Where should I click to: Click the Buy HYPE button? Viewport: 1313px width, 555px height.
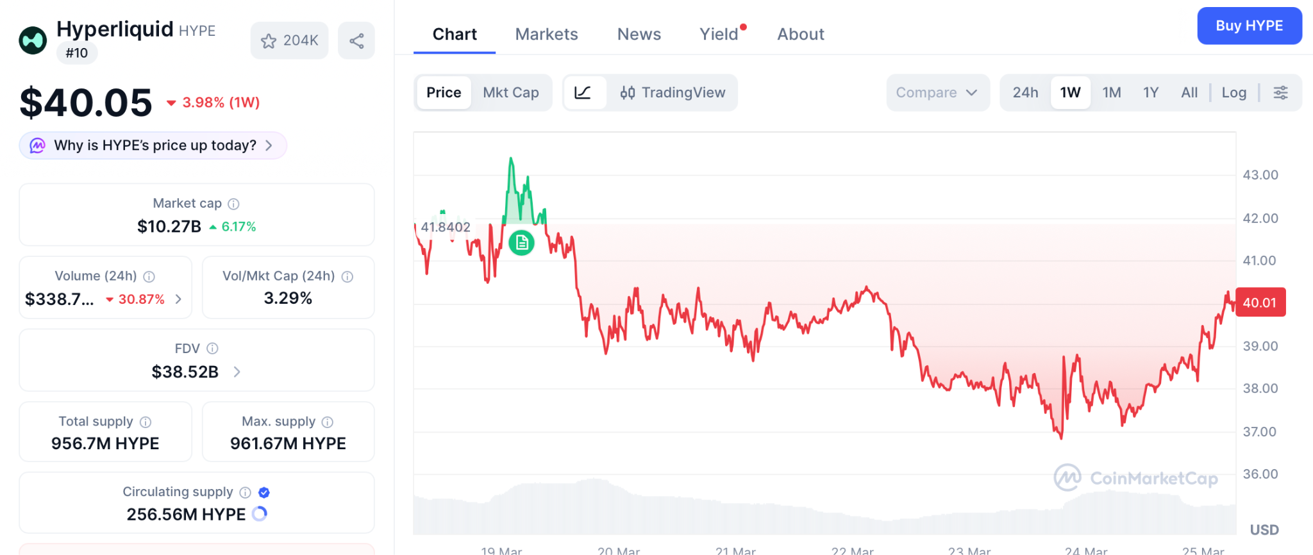(x=1249, y=26)
